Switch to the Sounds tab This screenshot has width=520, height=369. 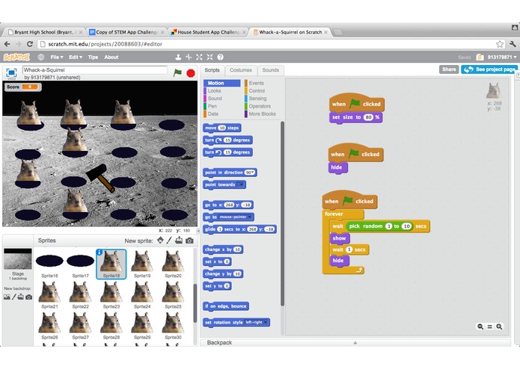(270, 70)
